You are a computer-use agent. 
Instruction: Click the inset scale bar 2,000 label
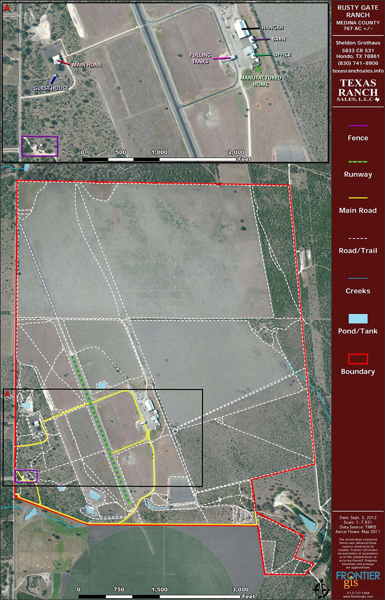236,152
